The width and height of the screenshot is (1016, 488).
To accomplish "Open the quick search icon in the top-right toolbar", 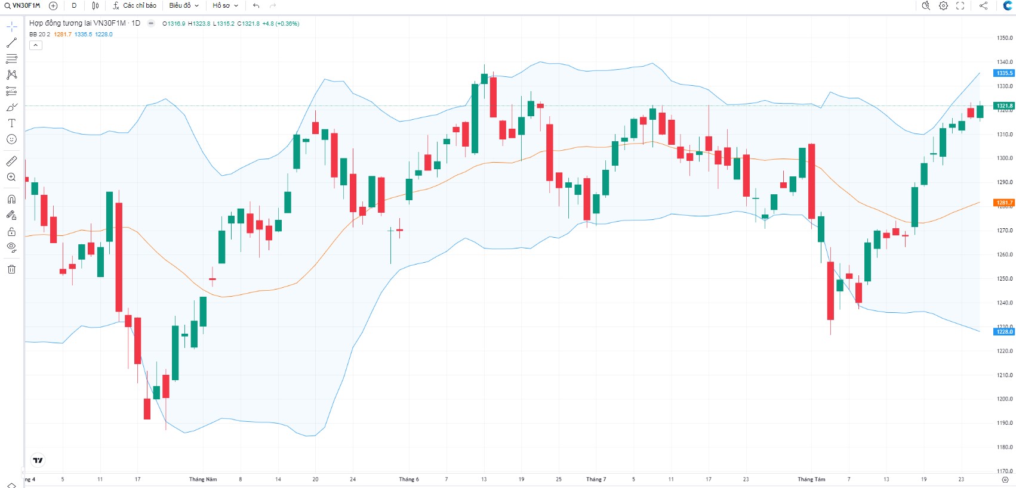I will click(926, 5).
